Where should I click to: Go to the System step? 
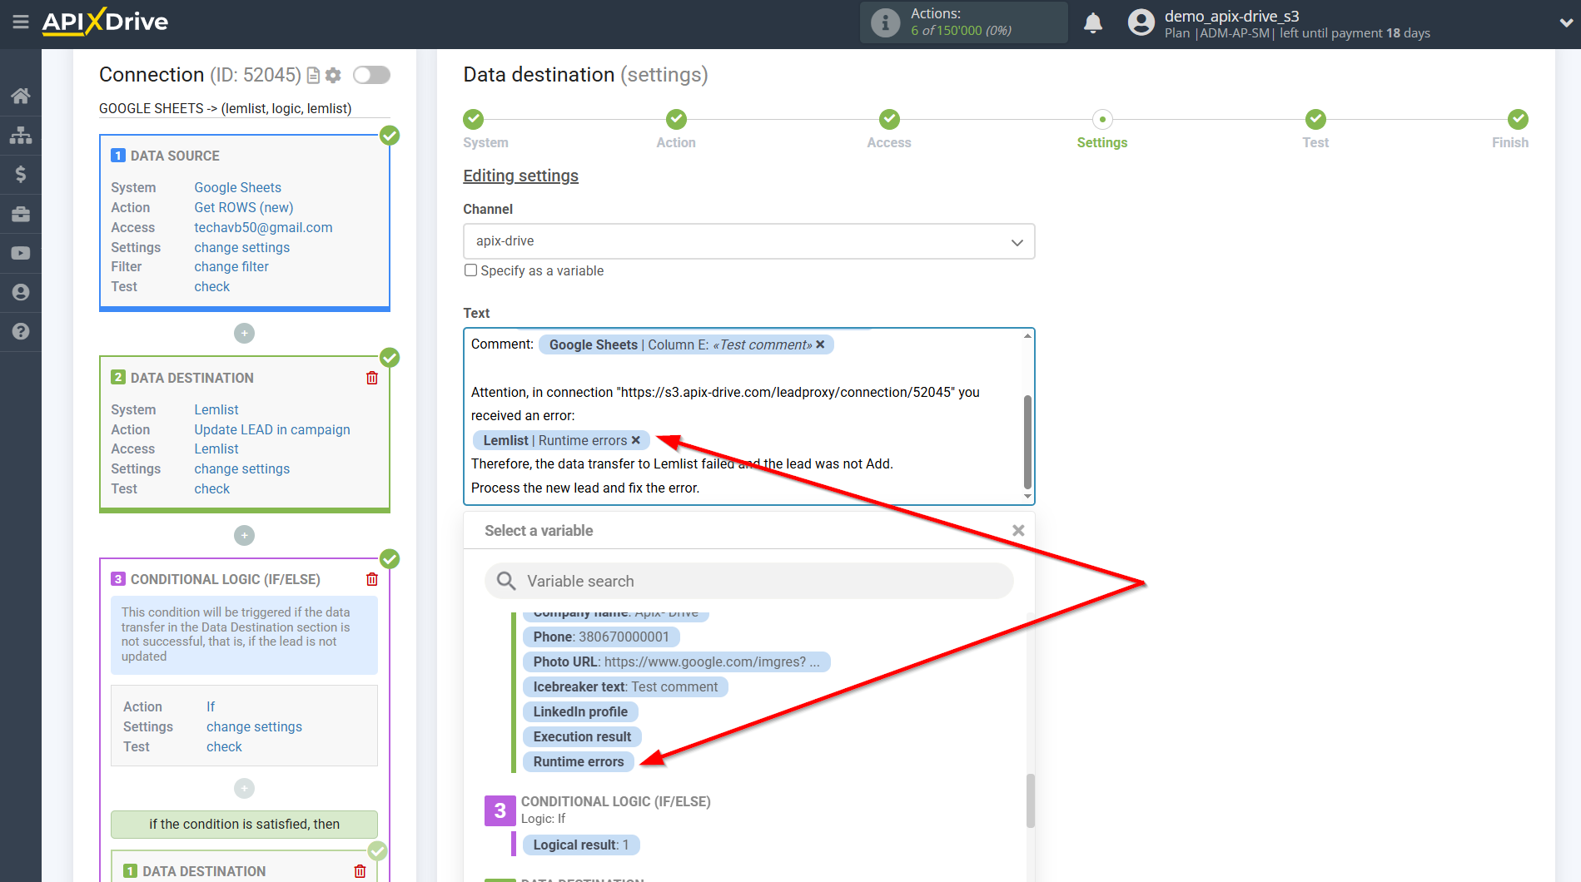474,120
